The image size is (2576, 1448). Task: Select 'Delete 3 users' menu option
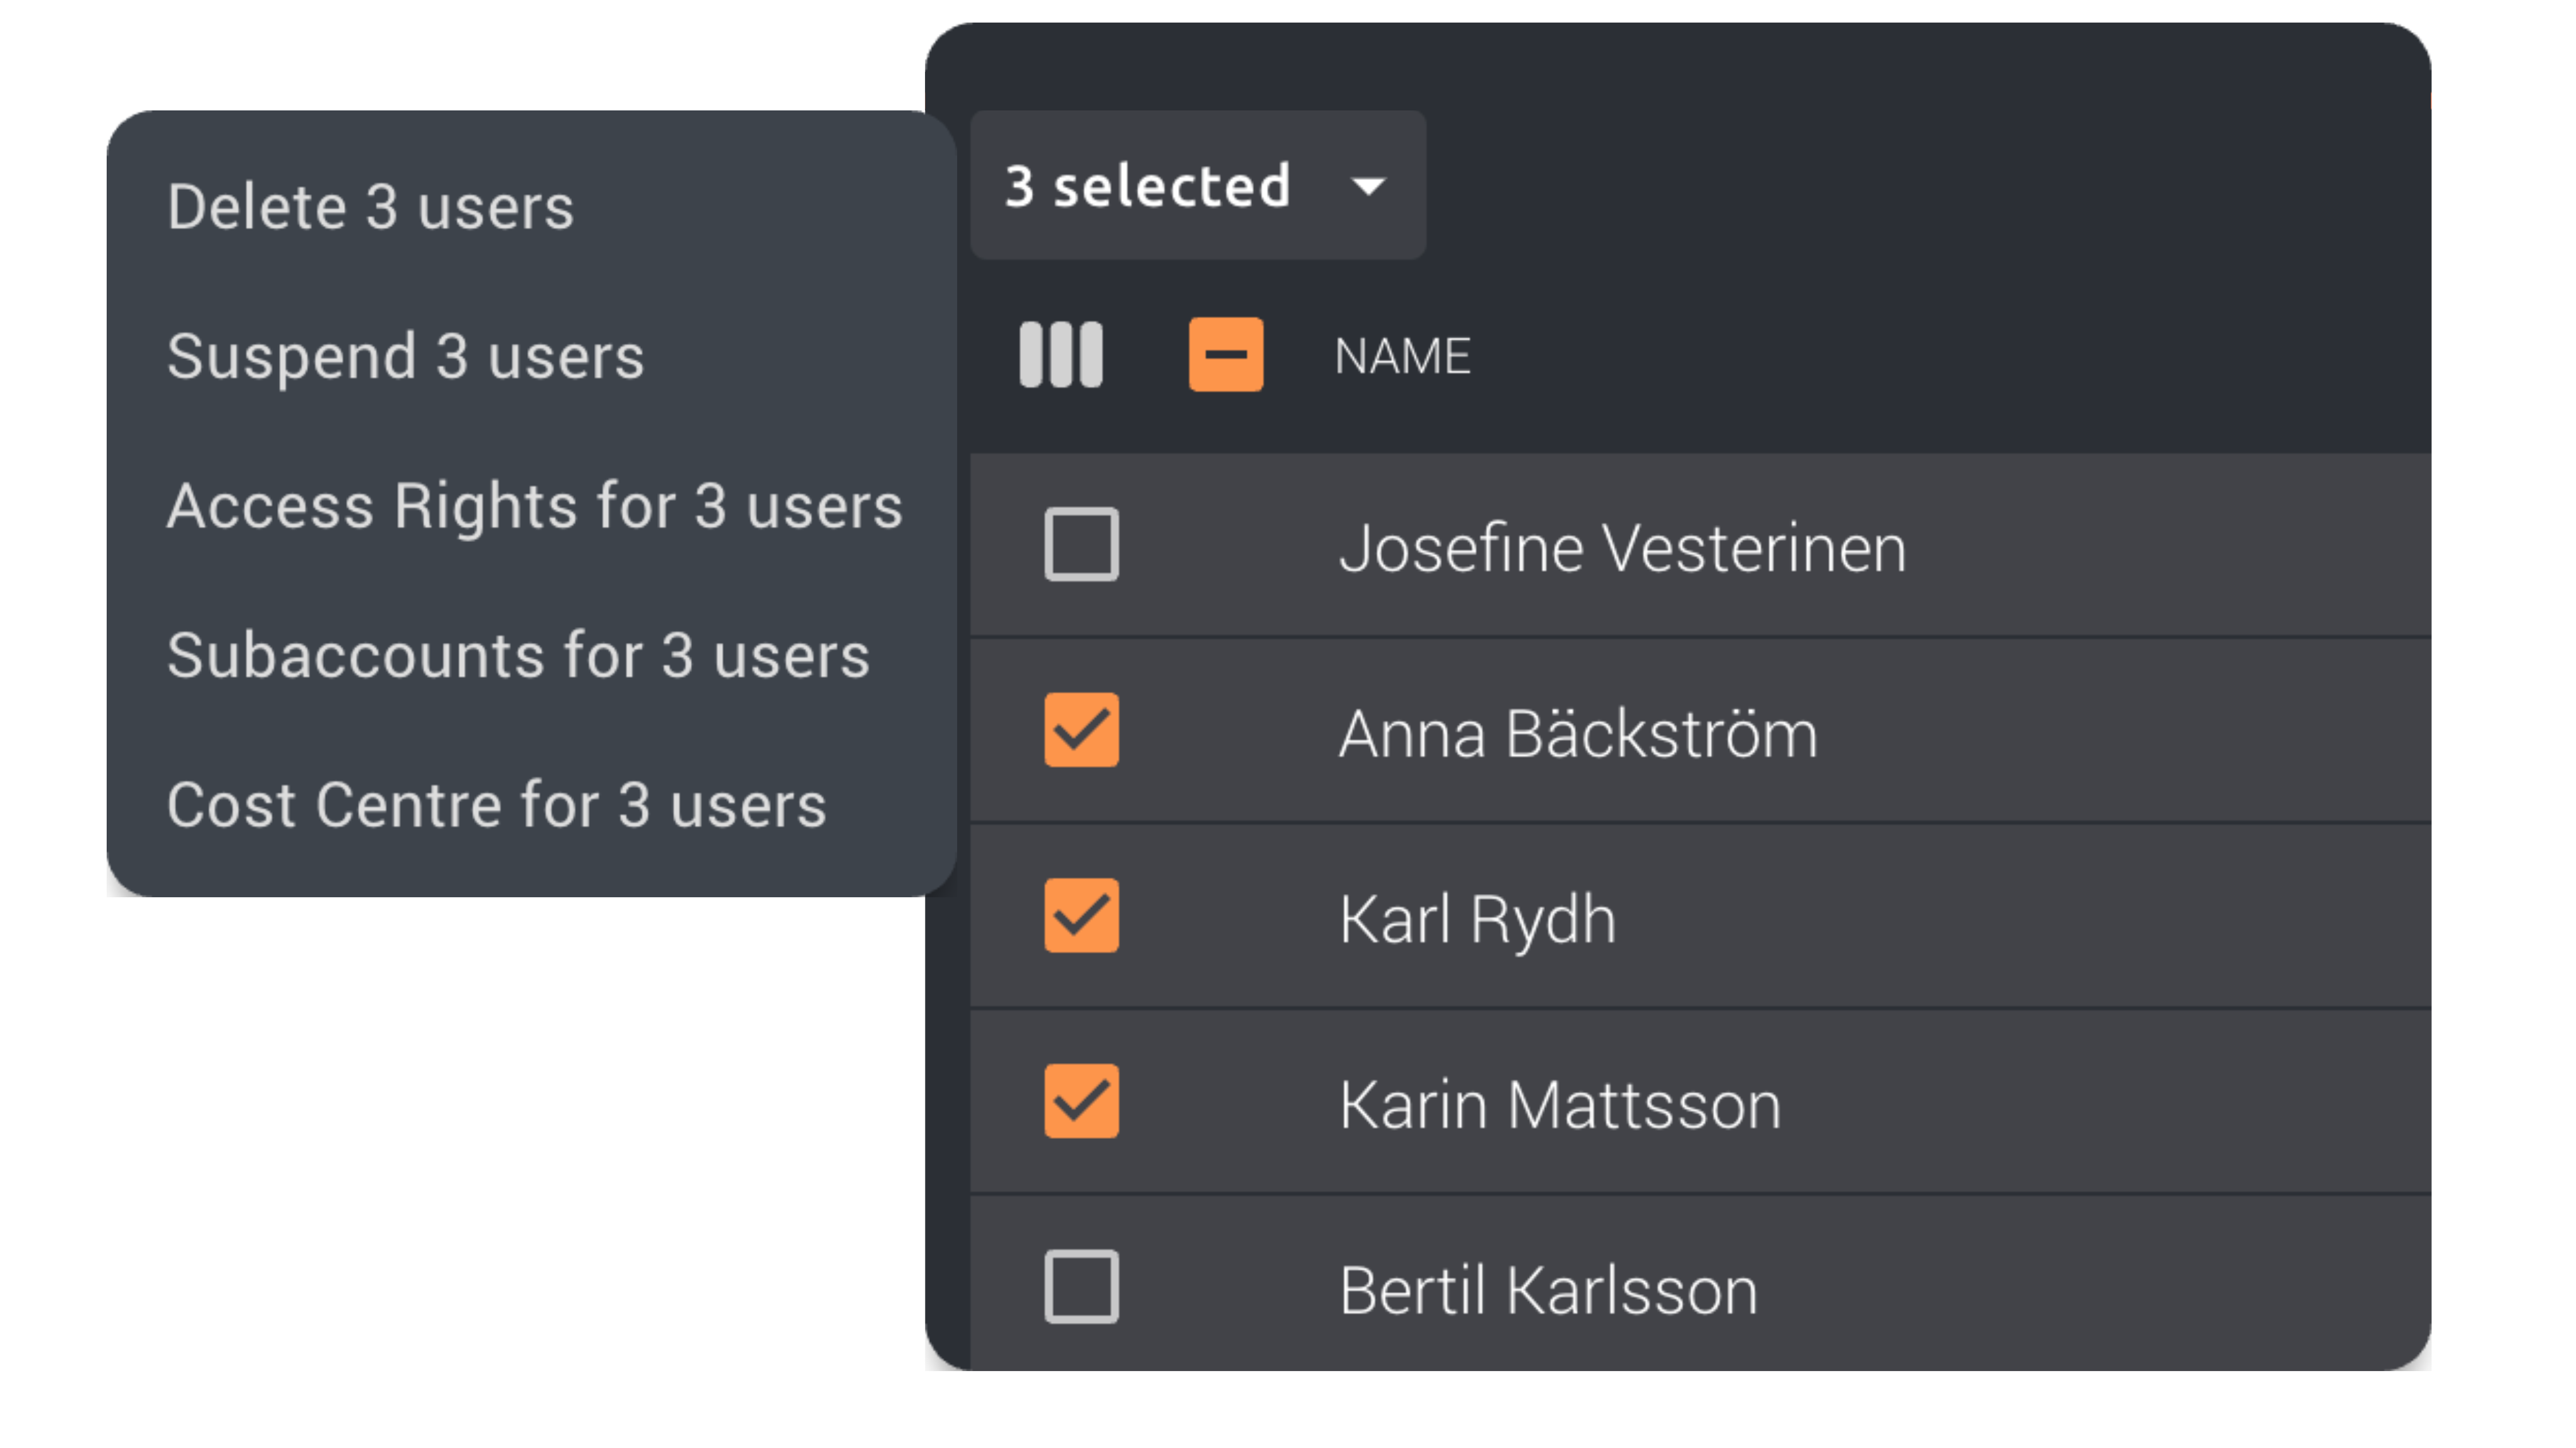tap(370, 207)
